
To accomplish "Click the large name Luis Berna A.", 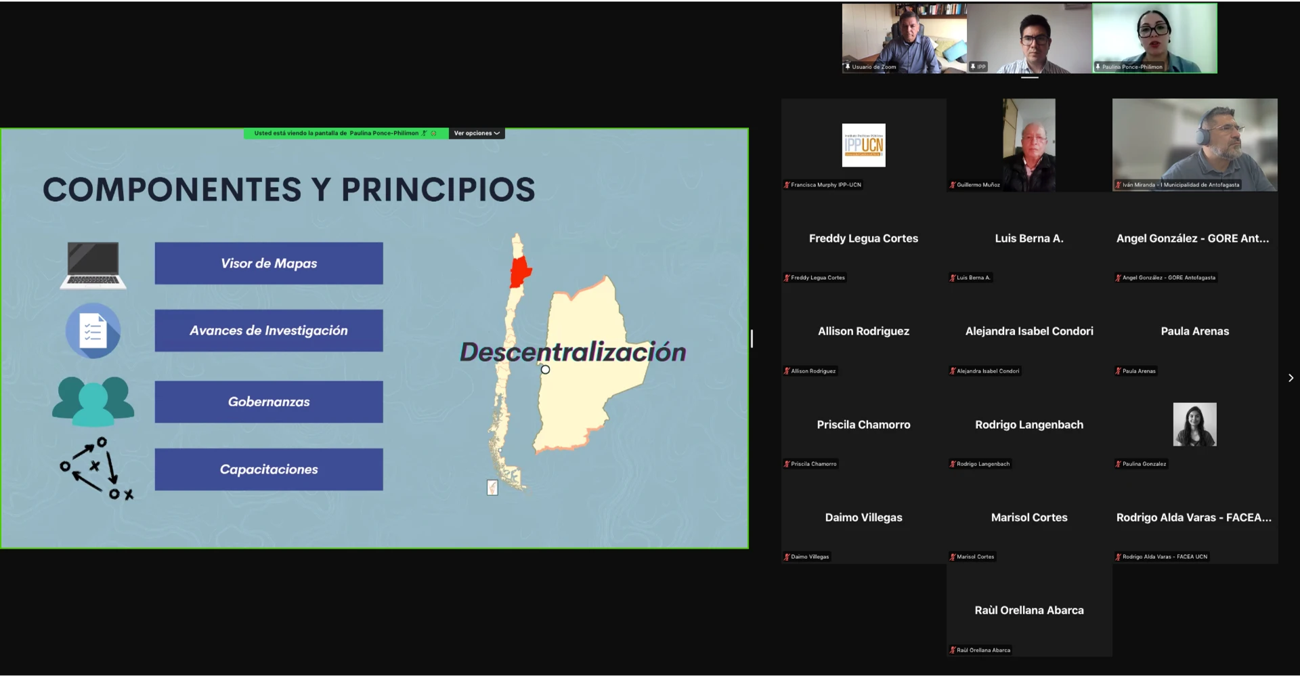I will pyautogui.click(x=1029, y=238).
